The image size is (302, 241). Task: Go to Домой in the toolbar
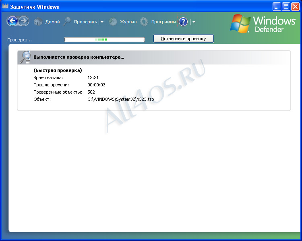click(x=53, y=22)
